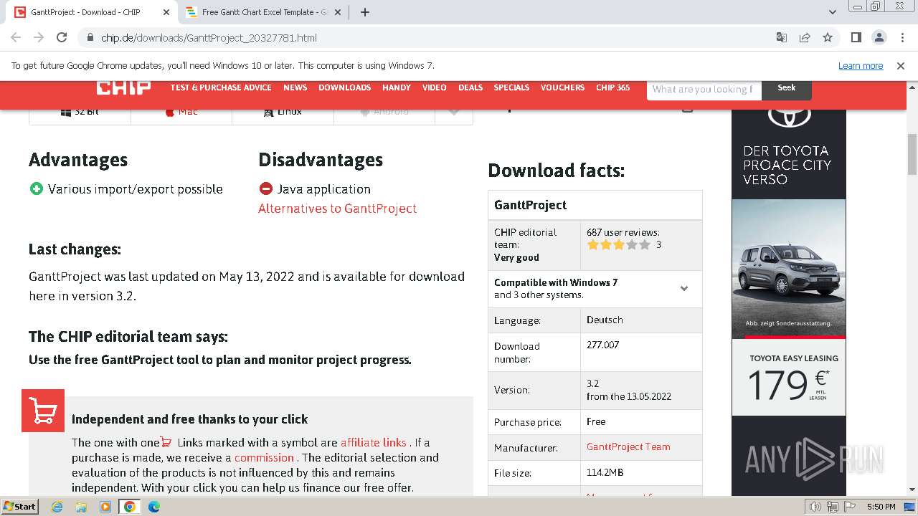Image resolution: width=918 pixels, height=516 pixels.
Task: Open the VOUCHERS menu item
Action: 562,87
